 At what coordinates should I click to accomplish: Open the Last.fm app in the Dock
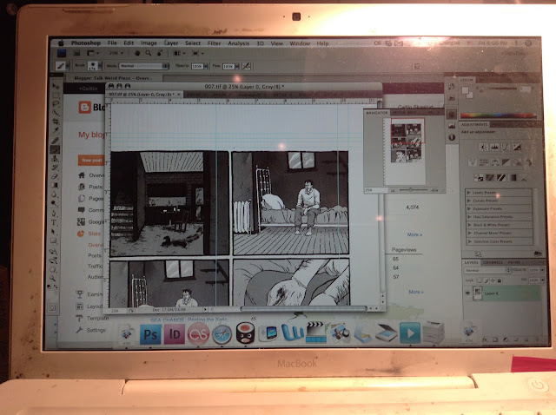[198, 334]
